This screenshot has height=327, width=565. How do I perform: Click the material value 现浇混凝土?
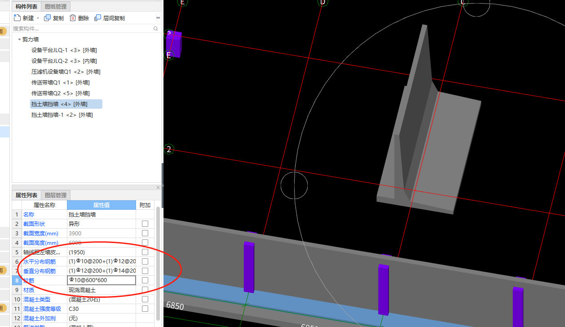(82, 290)
